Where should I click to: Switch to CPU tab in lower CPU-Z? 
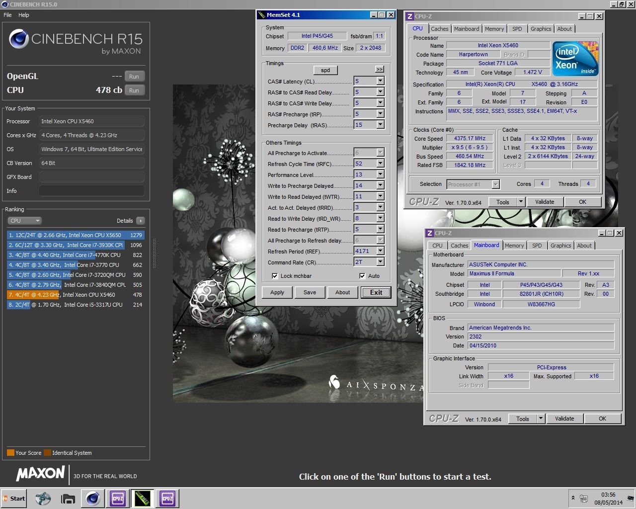pyautogui.click(x=437, y=246)
